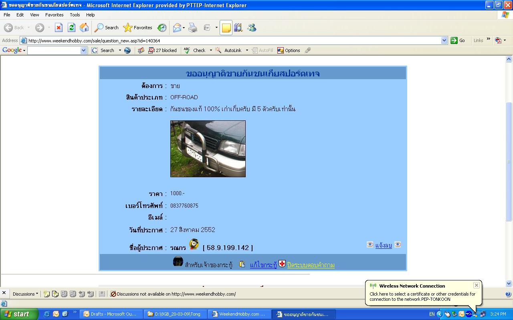513x320 pixels.
Task: Open the Google search box dropdown
Action: tap(83, 50)
